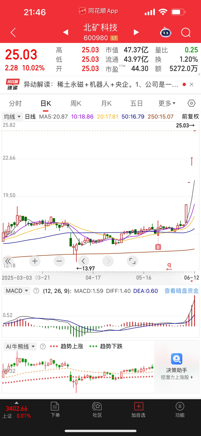The image size is (201, 436).
Task: Tap the current price 25.03
Action: pos(21,55)
